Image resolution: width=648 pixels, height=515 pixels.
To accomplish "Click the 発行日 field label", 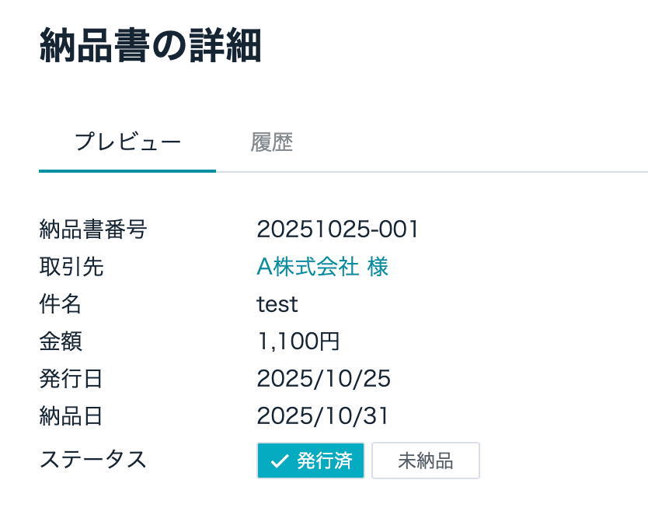I will point(71,379).
